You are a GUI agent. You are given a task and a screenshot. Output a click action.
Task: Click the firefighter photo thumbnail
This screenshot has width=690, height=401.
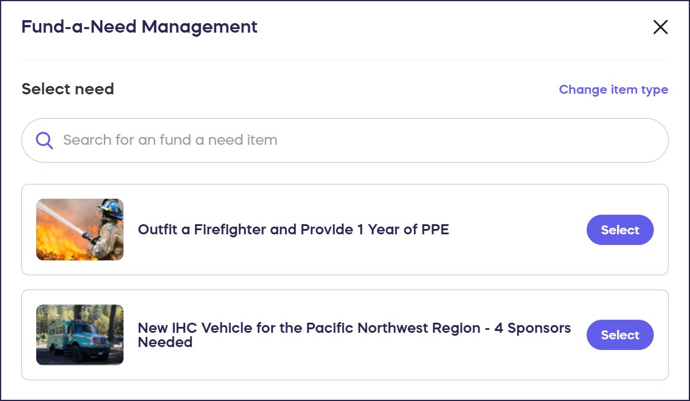(x=80, y=230)
